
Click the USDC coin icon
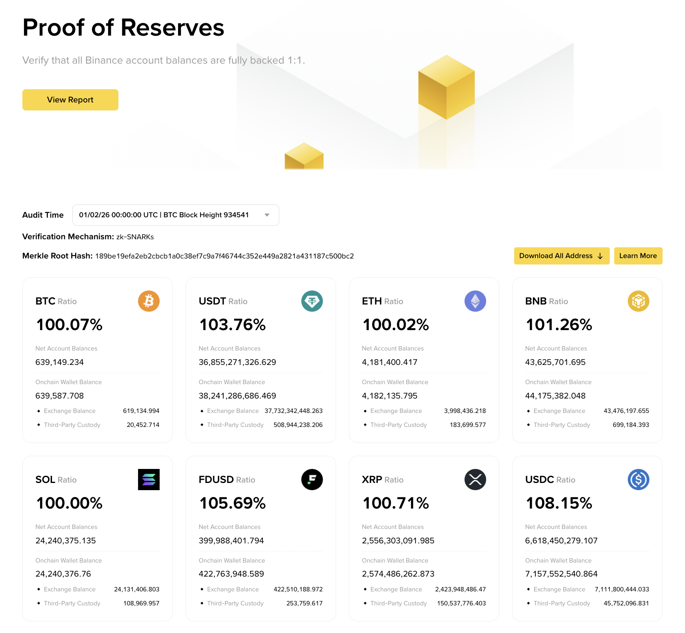tap(638, 479)
